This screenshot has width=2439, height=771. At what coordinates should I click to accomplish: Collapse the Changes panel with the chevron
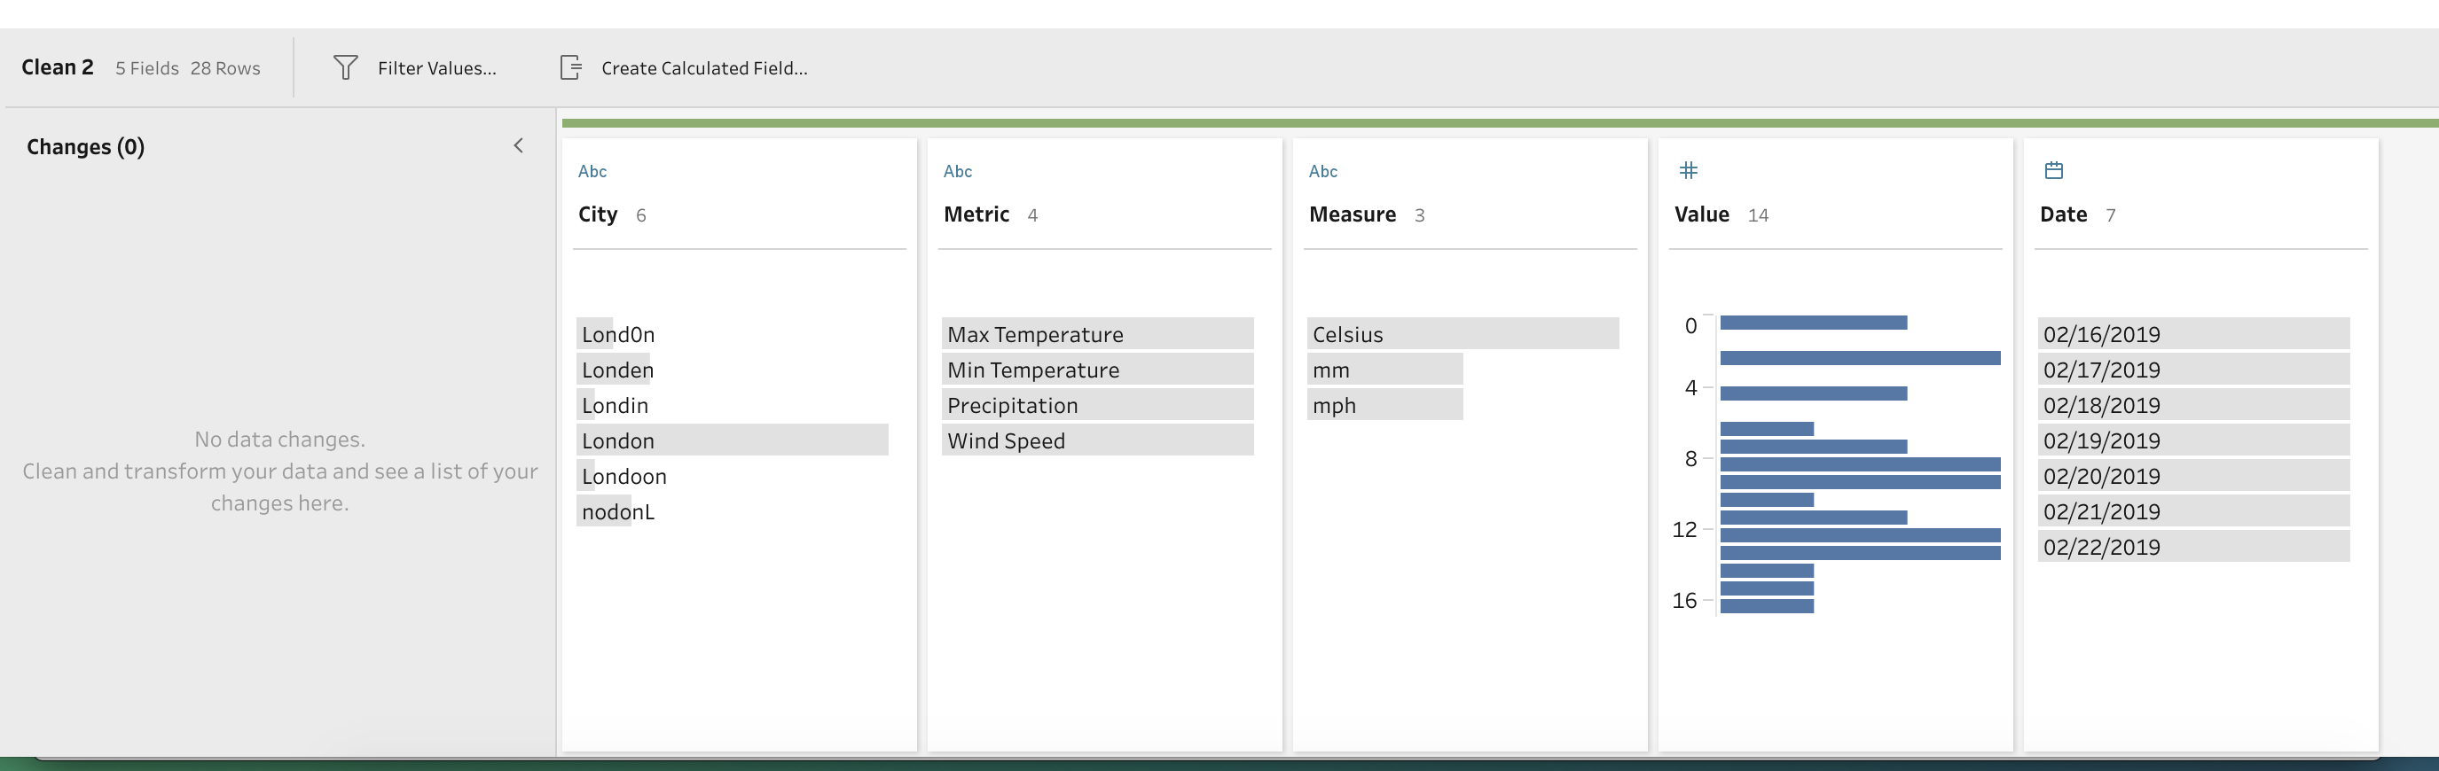(x=518, y=145)
